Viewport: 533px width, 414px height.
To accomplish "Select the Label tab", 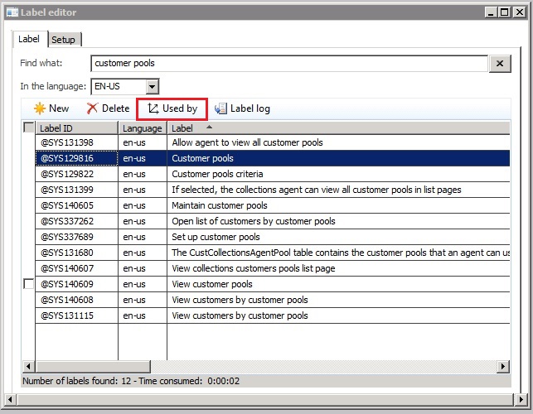I will click(29, 39).
